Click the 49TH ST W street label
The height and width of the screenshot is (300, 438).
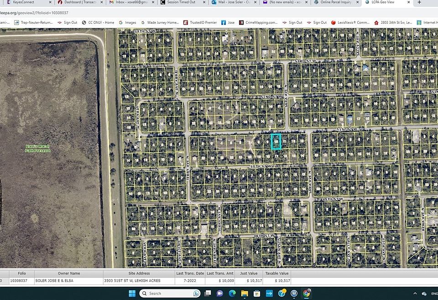tap(333, 199)
